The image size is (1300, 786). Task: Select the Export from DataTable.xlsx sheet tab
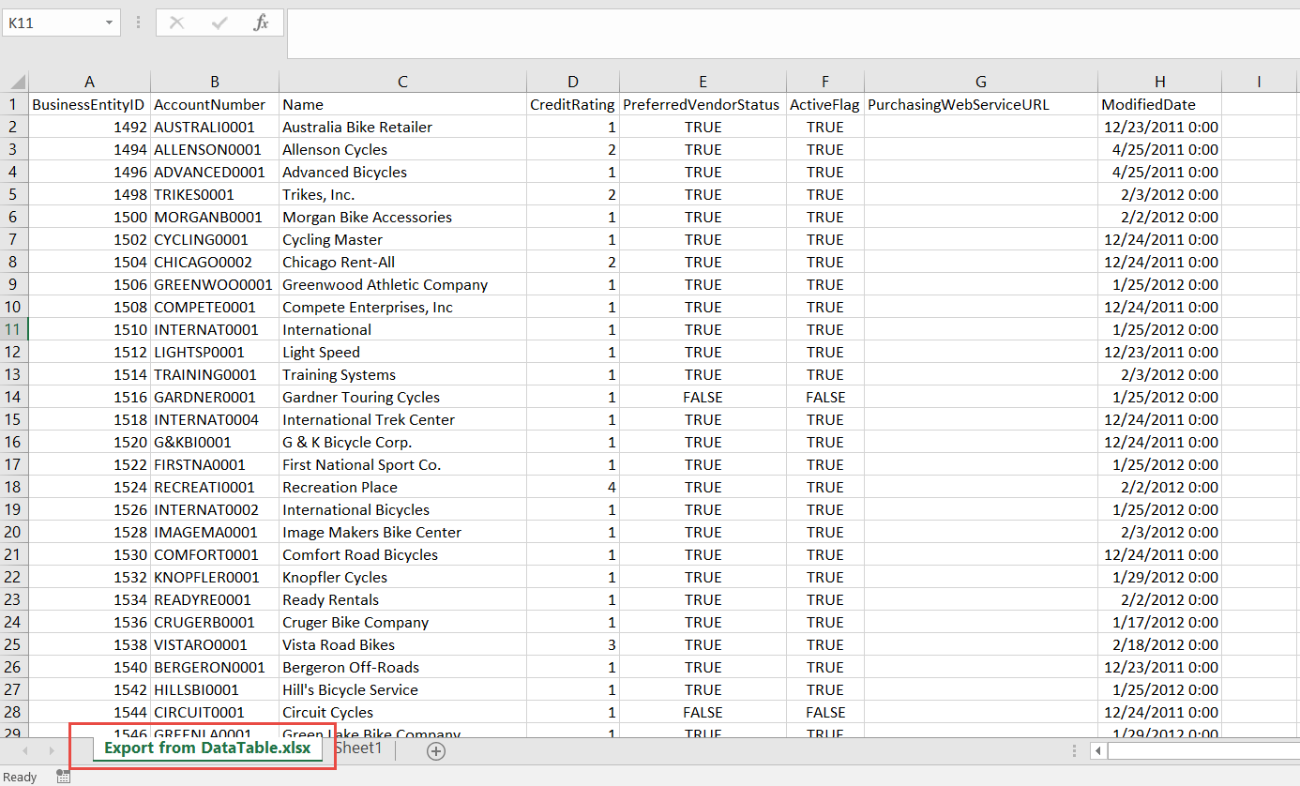coord(206,748)
